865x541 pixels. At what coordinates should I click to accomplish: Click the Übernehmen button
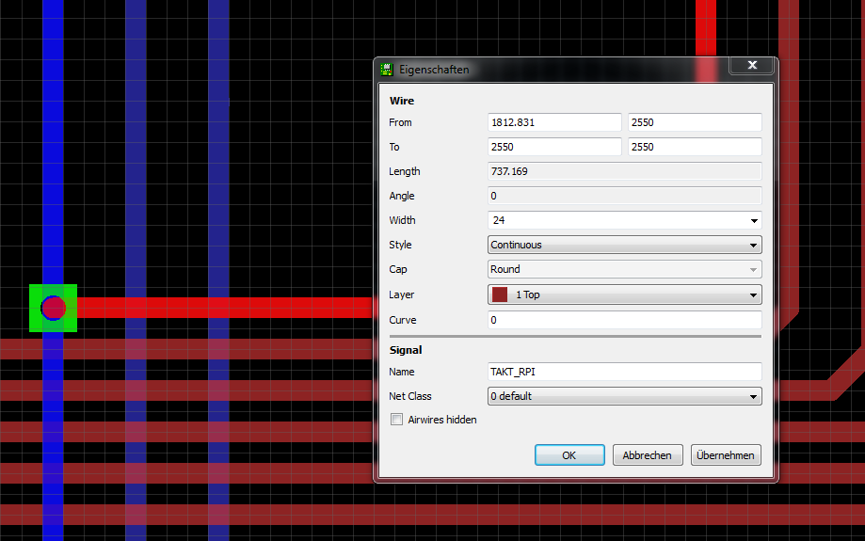pyautogui.click(x=726, y=455)
